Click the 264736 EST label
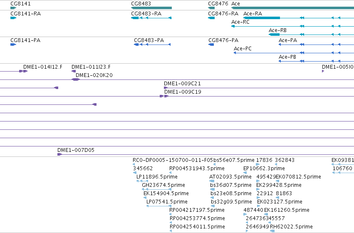 [x=255, y=218]
